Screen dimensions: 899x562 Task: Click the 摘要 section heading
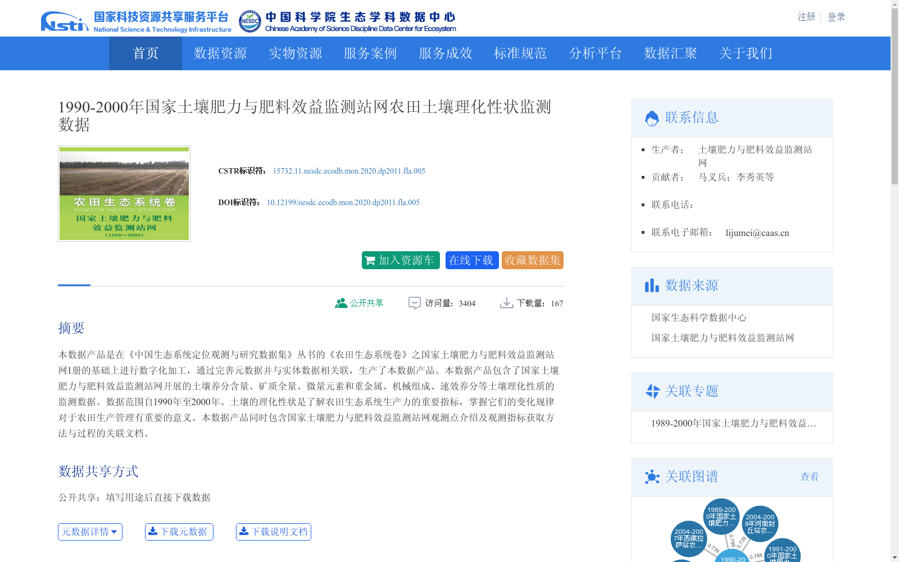tap(71, 328)
